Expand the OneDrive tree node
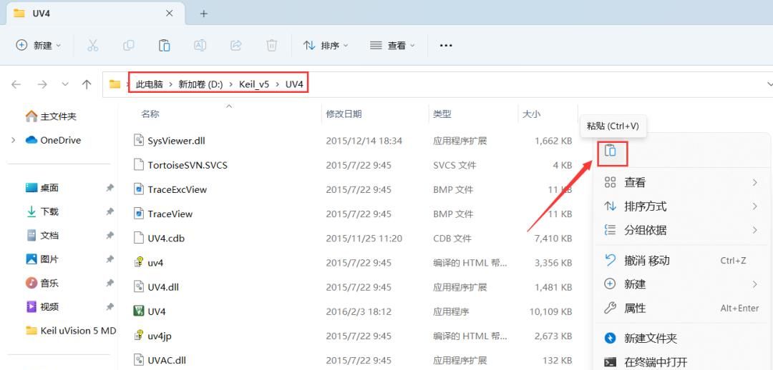773x370 pixels. tap(14, 140)
